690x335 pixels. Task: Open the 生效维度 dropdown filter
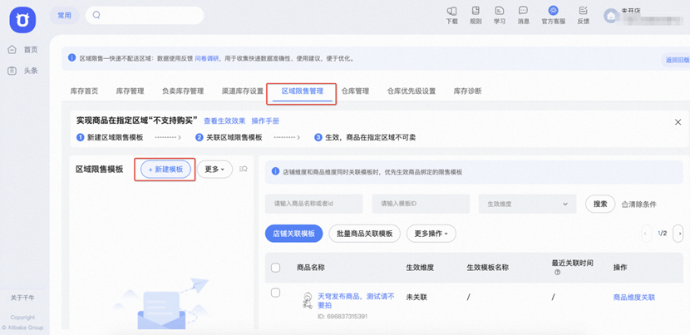(x=527, y=204)
